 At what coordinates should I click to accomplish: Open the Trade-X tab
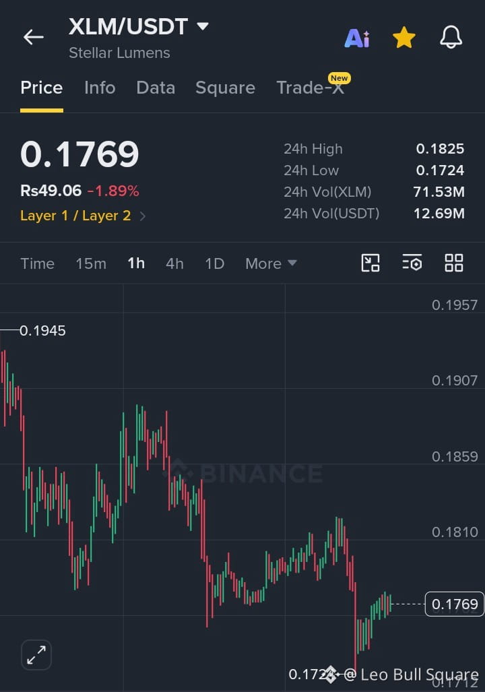pyautogui.click(x=311, y=88)
